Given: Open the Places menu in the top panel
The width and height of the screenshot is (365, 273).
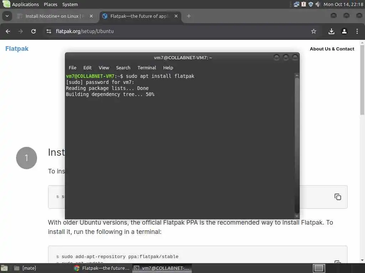Looking at the screenshot, I should [x=51, y=4].
